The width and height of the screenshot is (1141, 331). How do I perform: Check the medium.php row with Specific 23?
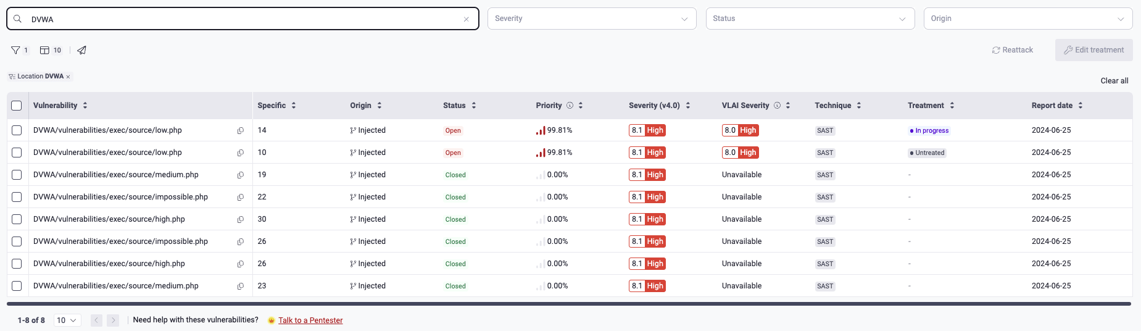pyautogui.click(x=17, y=286)
